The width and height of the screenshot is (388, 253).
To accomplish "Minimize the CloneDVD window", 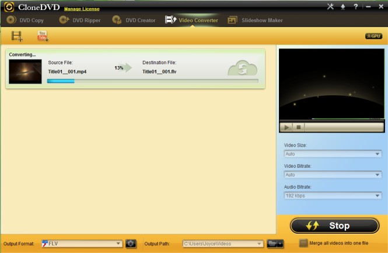I will 368,7.
